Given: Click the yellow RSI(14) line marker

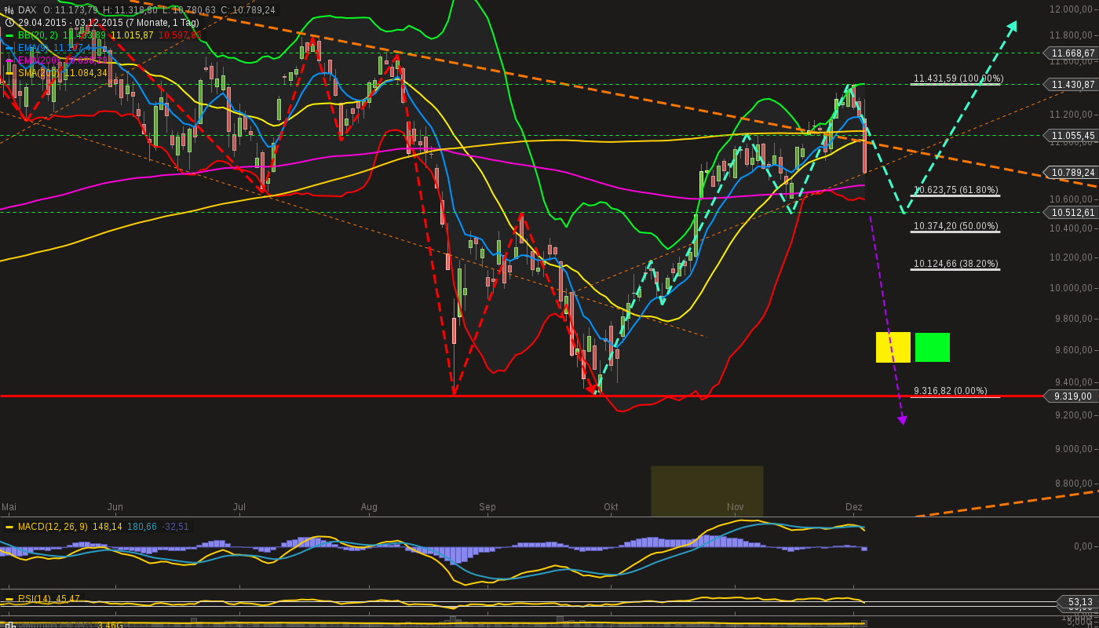Looking at the screenshot, I should pyautogui.click(x=9, y=599).
